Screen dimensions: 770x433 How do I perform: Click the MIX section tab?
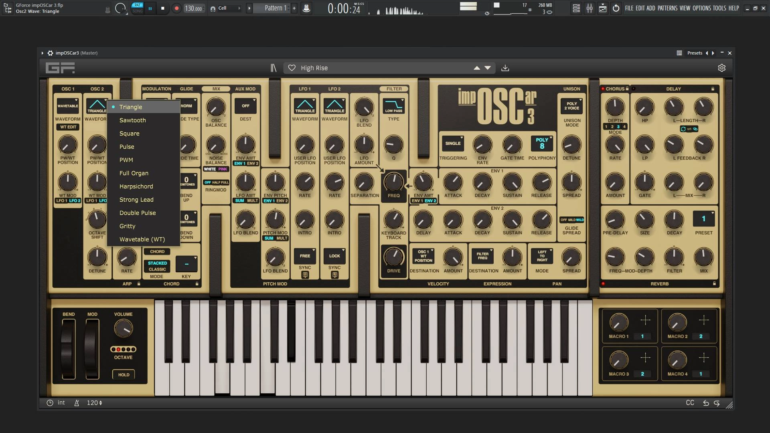coord(216,89)
